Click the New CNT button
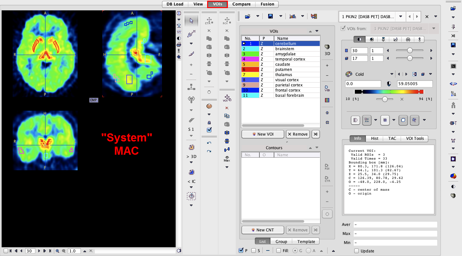Image resolution: width=462 pixels, height=256 pixels. click(x=263, y=230)
